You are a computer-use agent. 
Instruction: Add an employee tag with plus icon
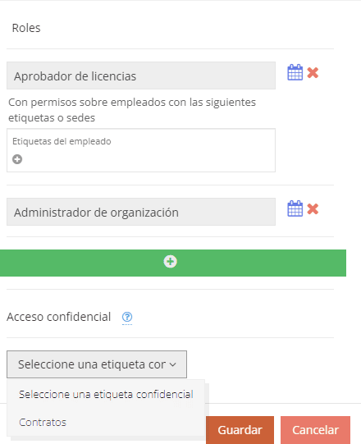(17, 159)
